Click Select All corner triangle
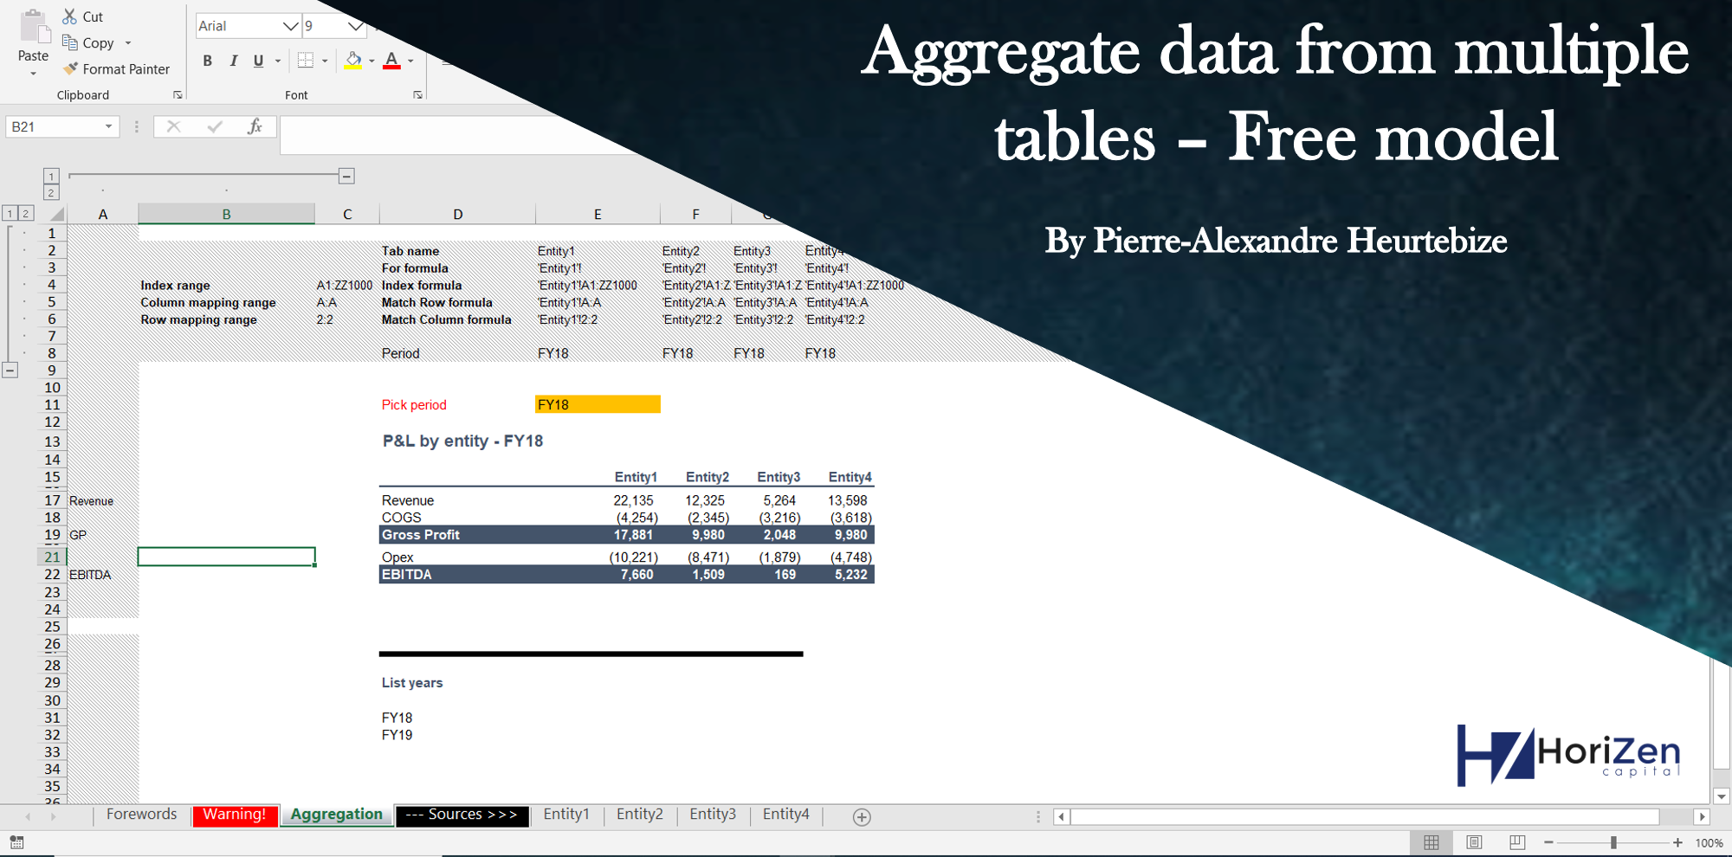1732x857 pixels. 57,214
